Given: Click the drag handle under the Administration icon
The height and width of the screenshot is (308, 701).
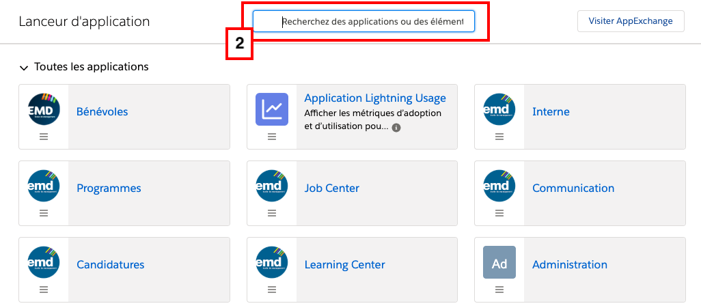Looking at the screenshot, I should 499,290.
